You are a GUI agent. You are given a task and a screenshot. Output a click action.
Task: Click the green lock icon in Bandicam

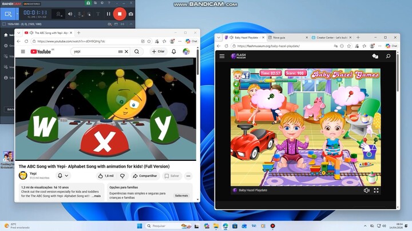click(88, 3)
